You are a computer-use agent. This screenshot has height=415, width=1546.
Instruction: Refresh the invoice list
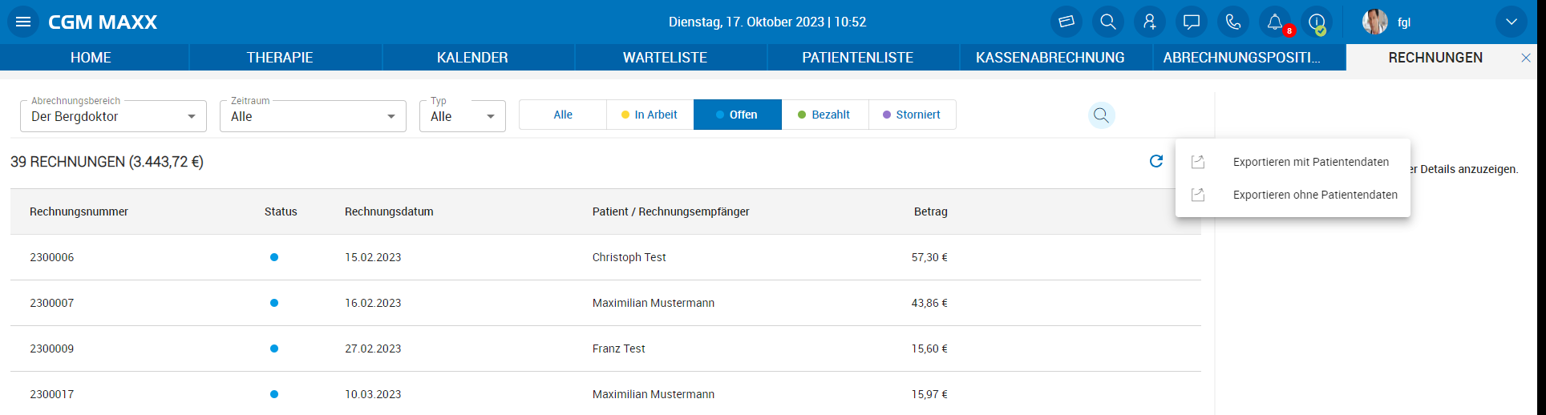1156,161
